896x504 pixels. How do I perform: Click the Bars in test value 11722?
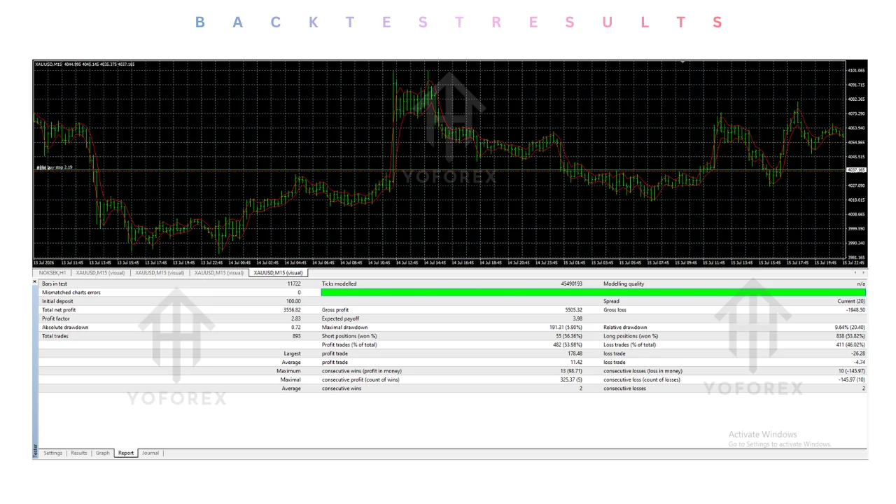coord(294,284)
